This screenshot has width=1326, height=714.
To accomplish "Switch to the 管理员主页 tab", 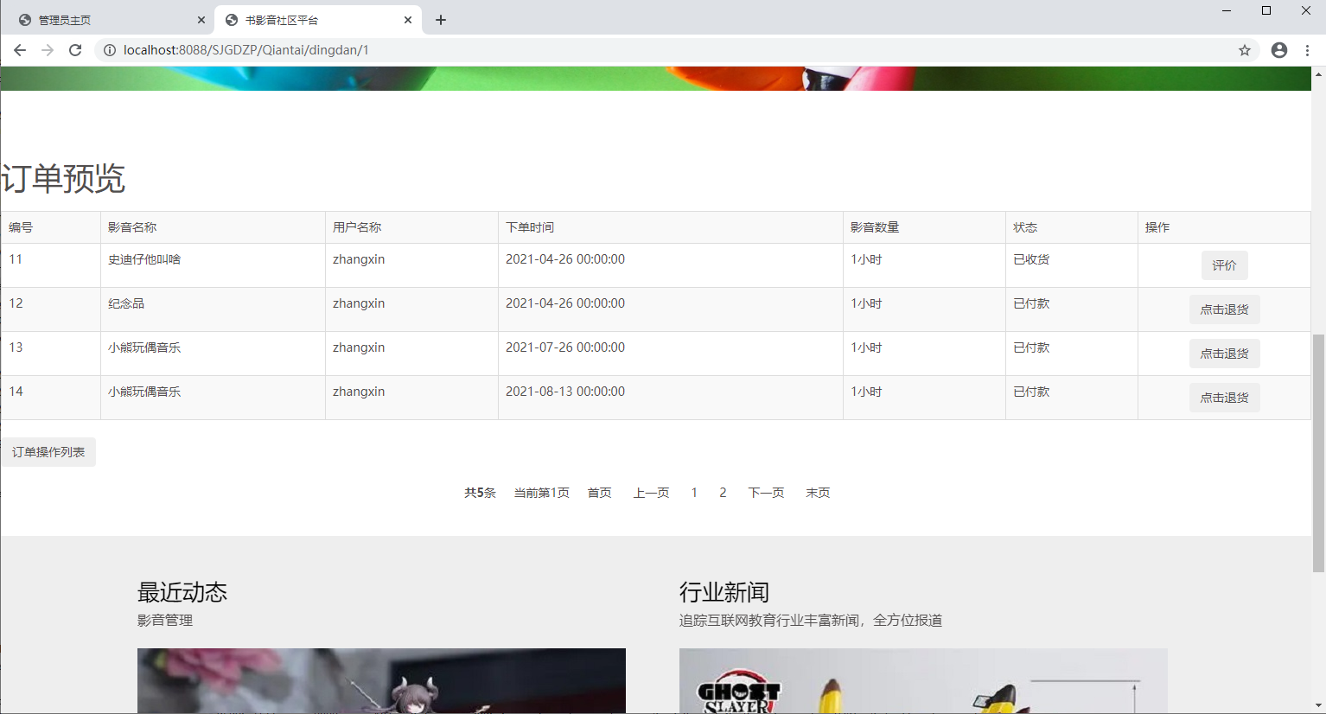I will (x=104, y=20).
